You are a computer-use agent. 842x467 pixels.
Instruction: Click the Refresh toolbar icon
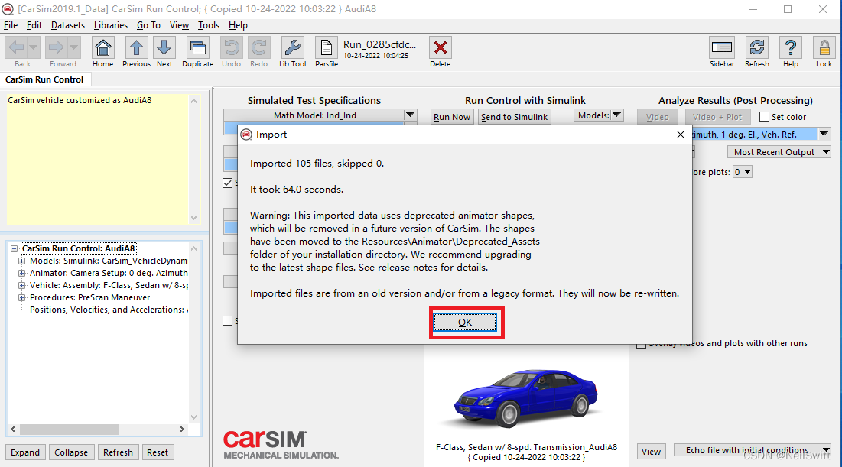point(757,48)
